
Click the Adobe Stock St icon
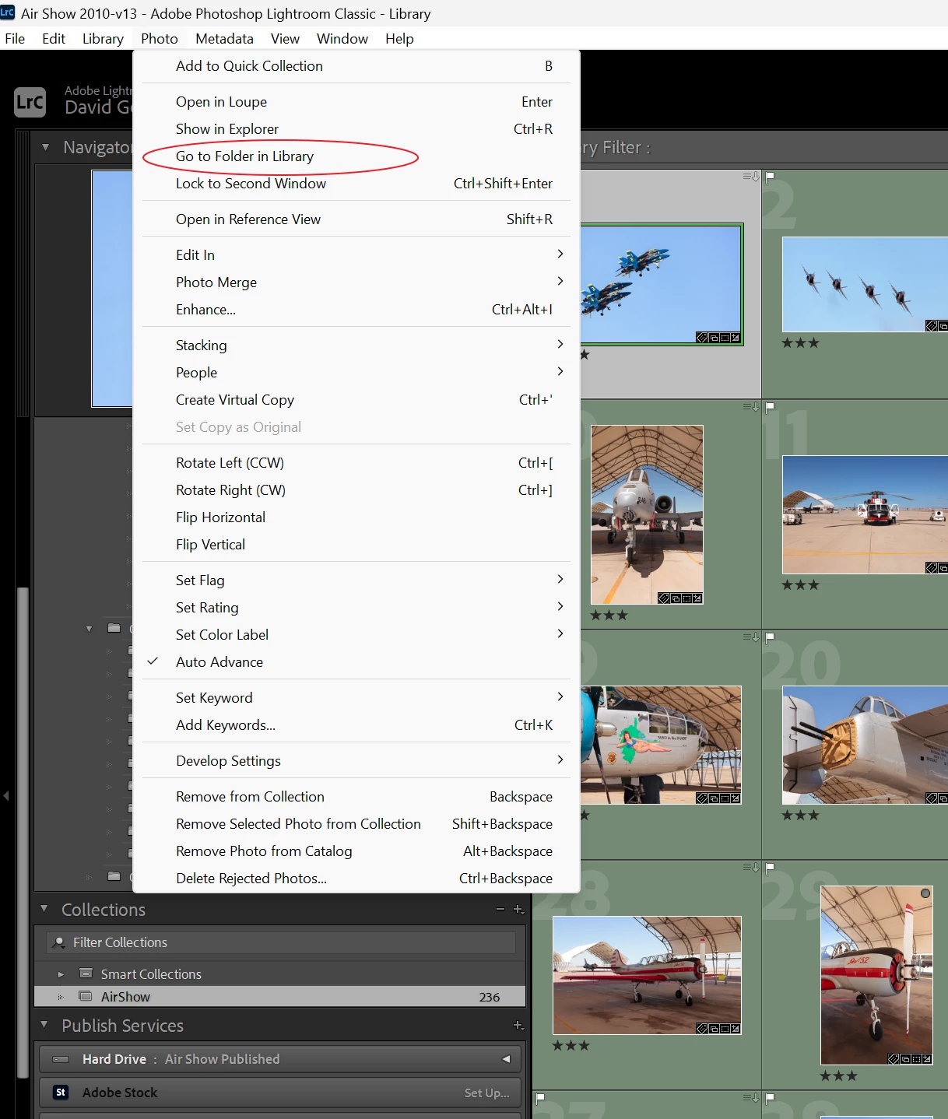[x=61, y=1093]
